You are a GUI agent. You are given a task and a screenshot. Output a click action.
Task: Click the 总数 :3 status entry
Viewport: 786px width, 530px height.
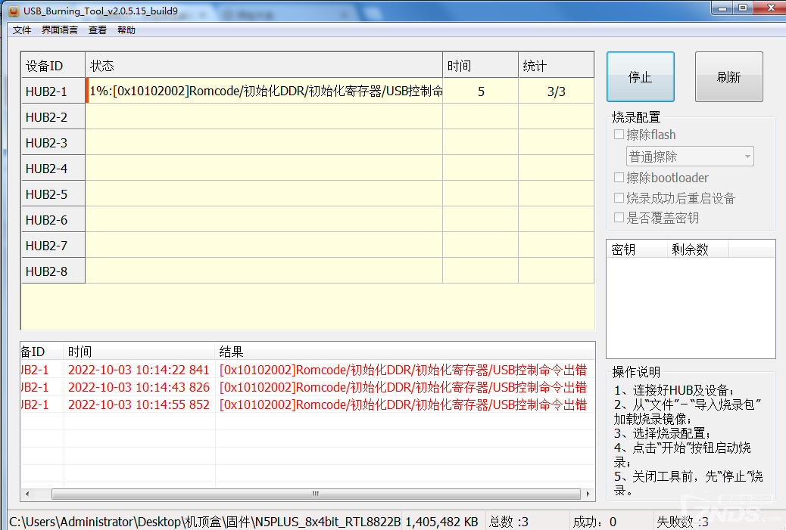coord(509,522)
